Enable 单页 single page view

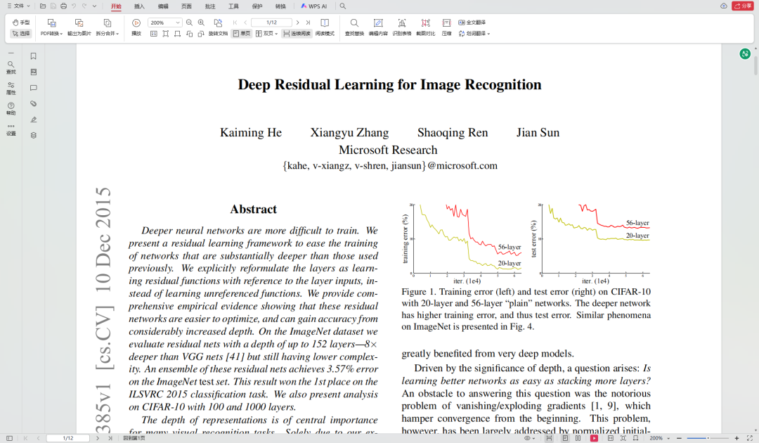click(242, 34)
